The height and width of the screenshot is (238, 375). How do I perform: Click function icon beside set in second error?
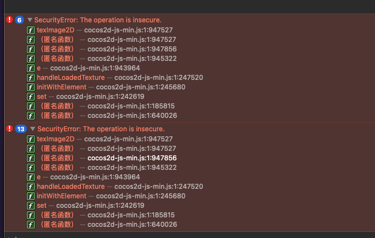point(31,205)
